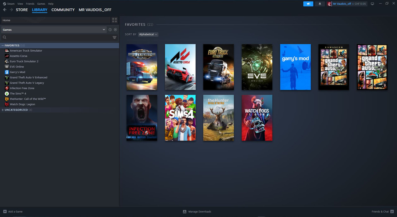Click the EVE Online list icon
Viewport: 397px width, 217px height.
[x=7, y=67]
